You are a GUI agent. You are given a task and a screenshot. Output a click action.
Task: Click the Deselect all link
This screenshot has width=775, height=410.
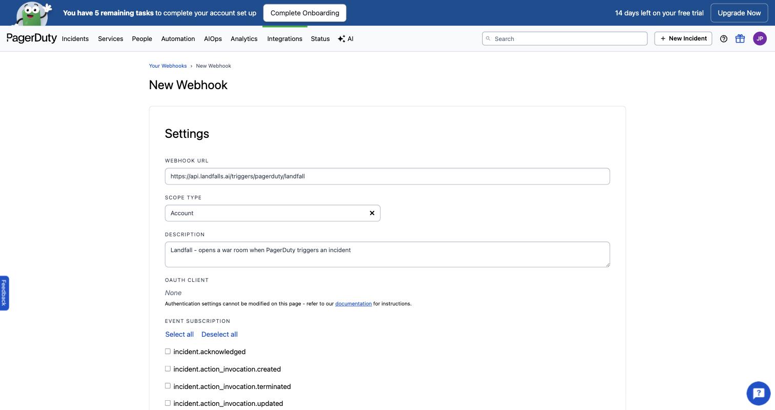pos(219,334)
